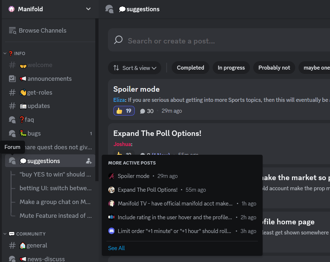Click the Search or create a post field
The height and width of the screenshot is (262, 330).
(x=217, y=41)
